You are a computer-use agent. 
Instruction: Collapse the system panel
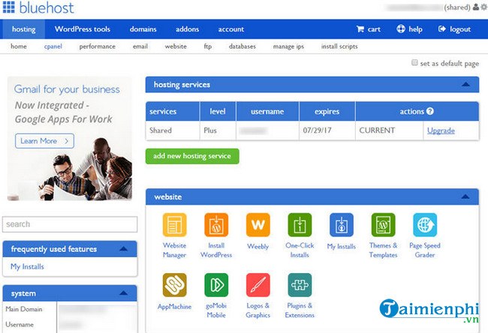[x=123, y=293]
